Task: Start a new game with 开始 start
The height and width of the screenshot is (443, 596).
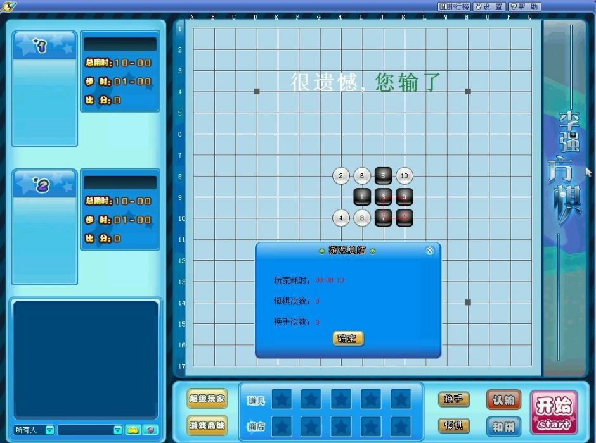Action: pos(554,412)
